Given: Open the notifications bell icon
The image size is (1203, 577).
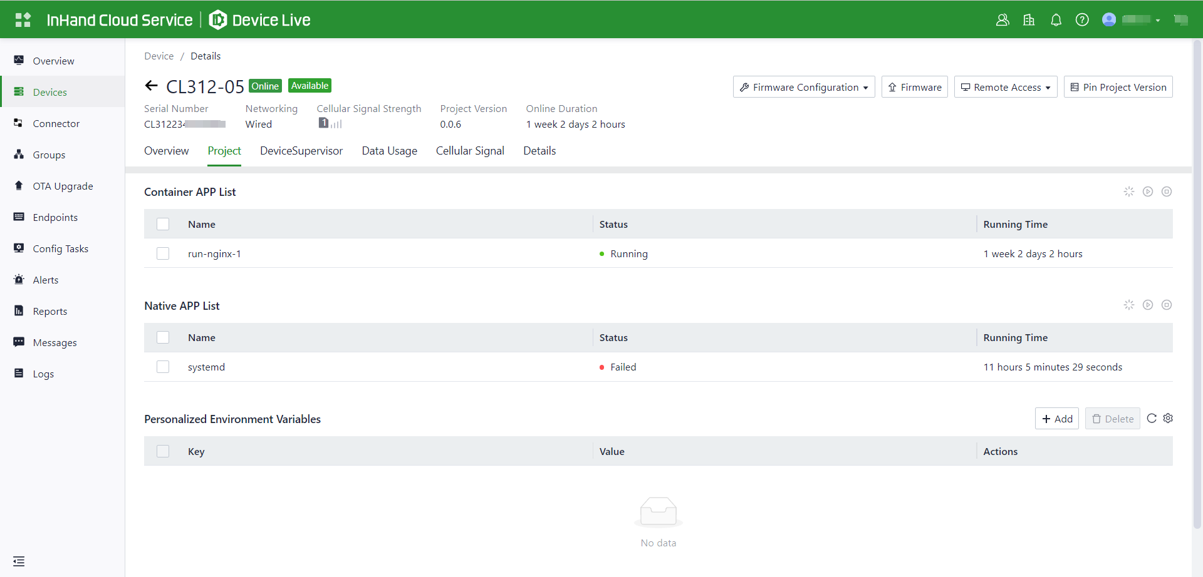Looking at the screenshot, I should [x=1056, y=20].
